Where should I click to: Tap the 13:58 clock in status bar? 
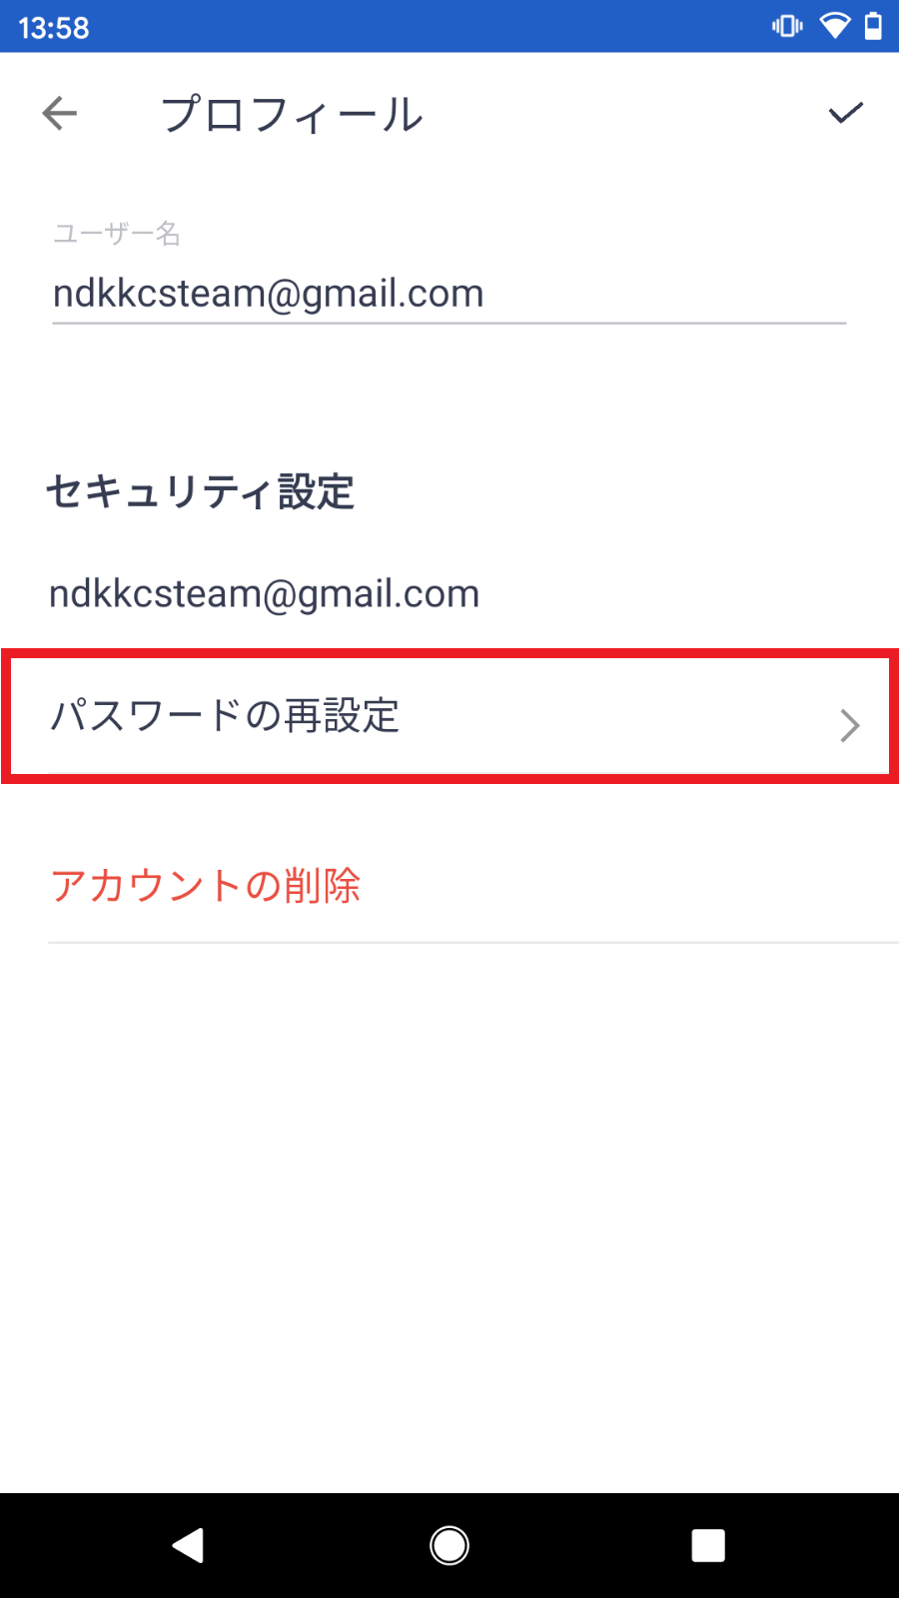54,27
